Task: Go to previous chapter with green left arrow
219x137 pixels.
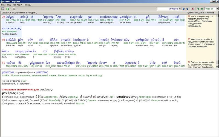Action: [x=198, y=9]
